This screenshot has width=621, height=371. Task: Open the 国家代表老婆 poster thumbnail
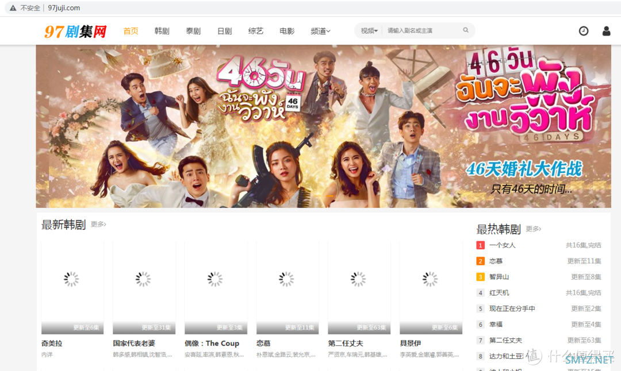[x=144, y=288]
